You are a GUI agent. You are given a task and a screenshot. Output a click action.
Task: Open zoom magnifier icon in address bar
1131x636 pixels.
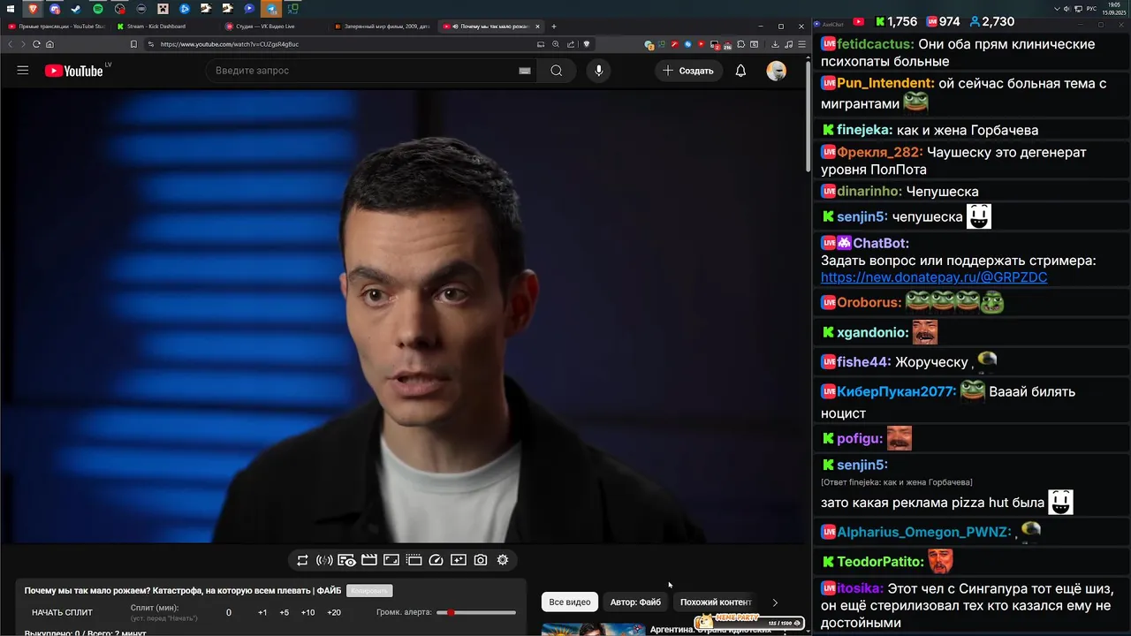pyautogui.click(x=556, y=44)
